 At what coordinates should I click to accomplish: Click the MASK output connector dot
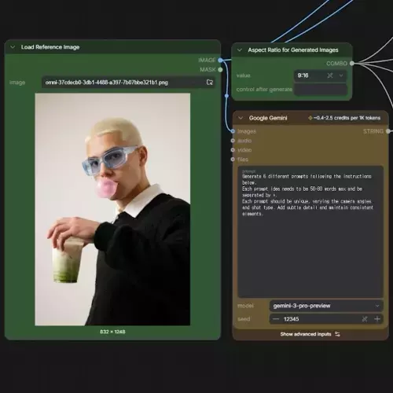coord(220,70)
